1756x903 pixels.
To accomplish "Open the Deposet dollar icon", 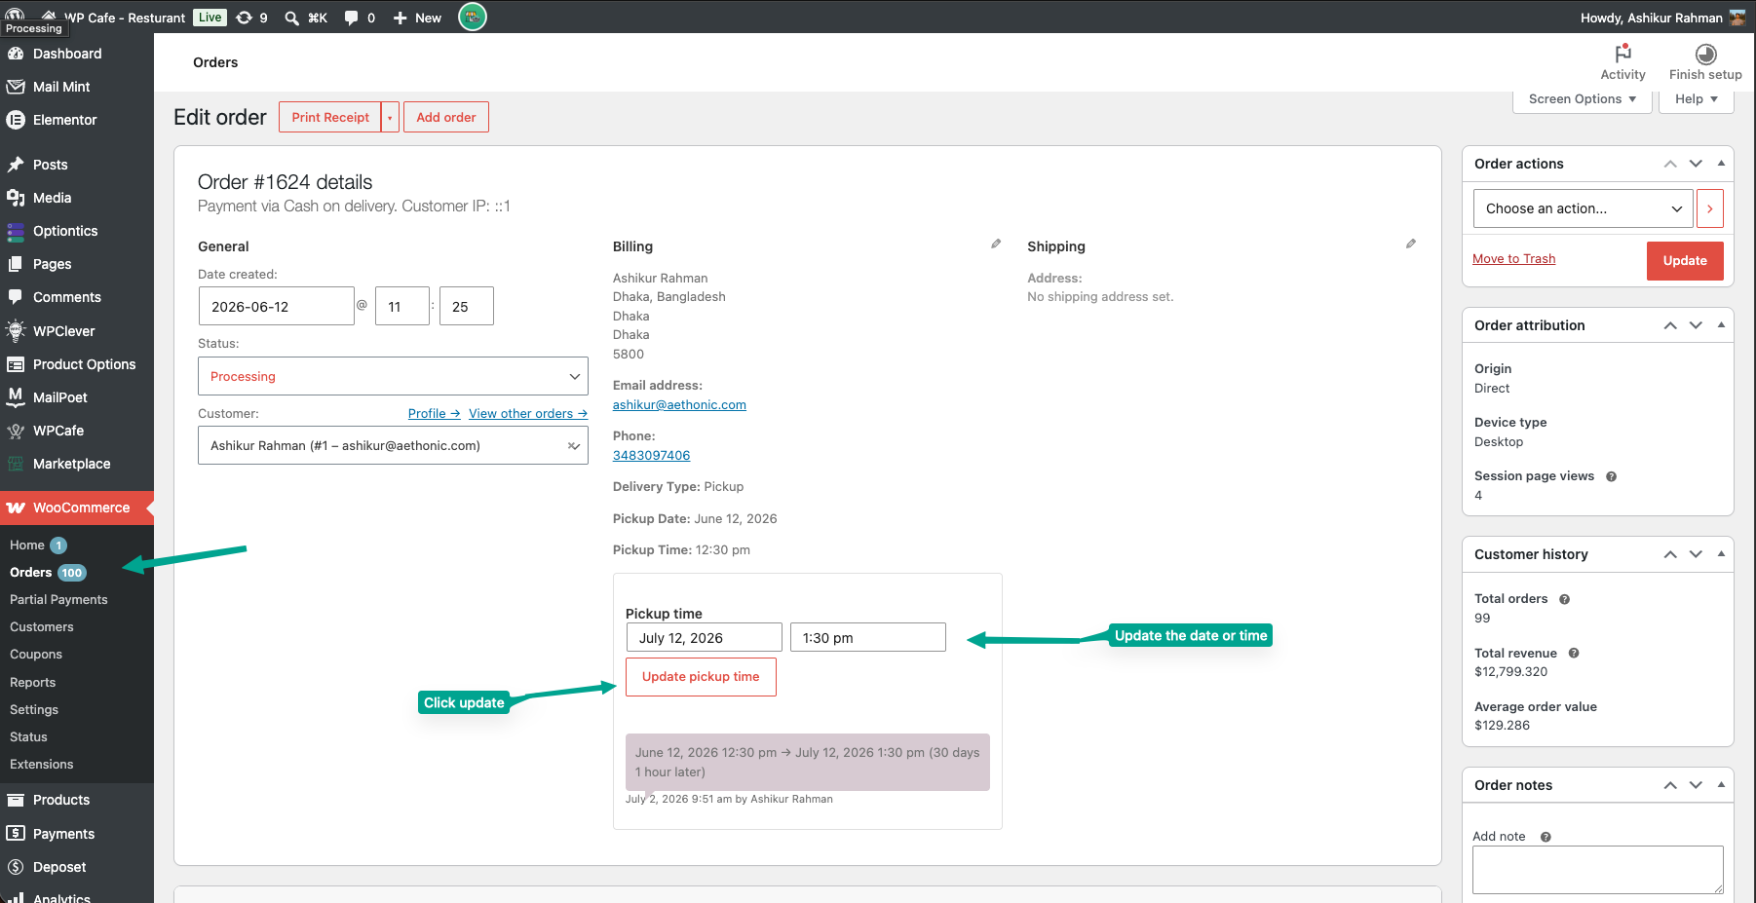I will click(16, 867).
